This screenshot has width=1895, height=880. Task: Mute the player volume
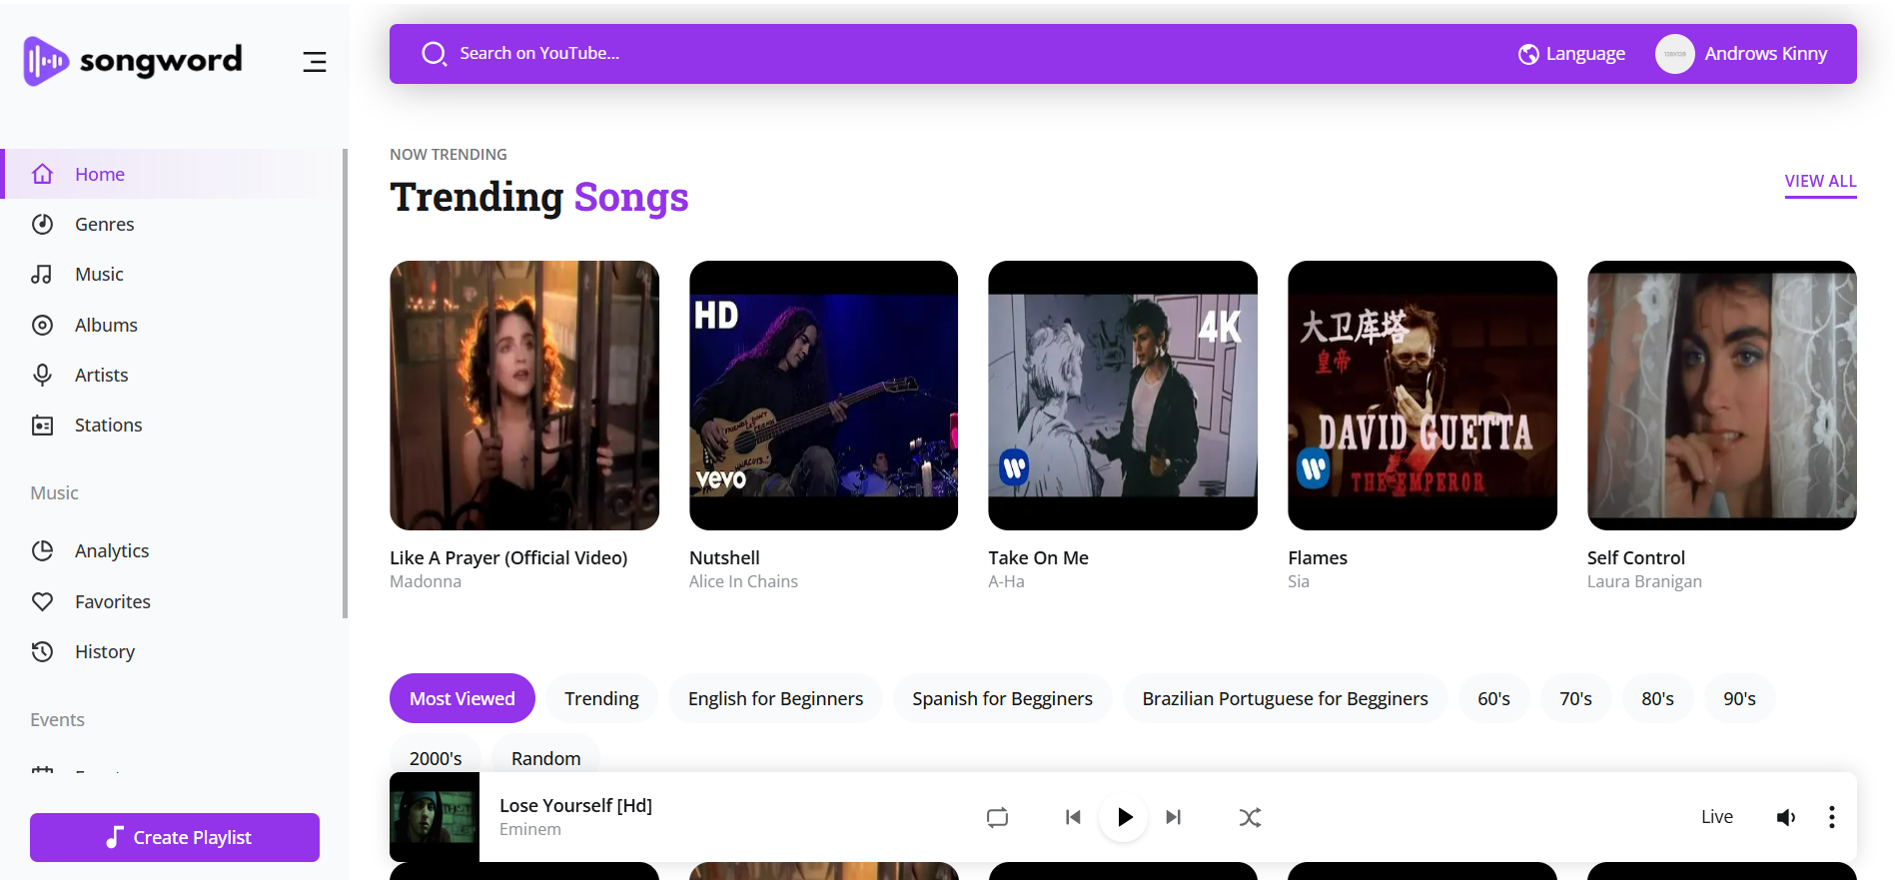1786,817
